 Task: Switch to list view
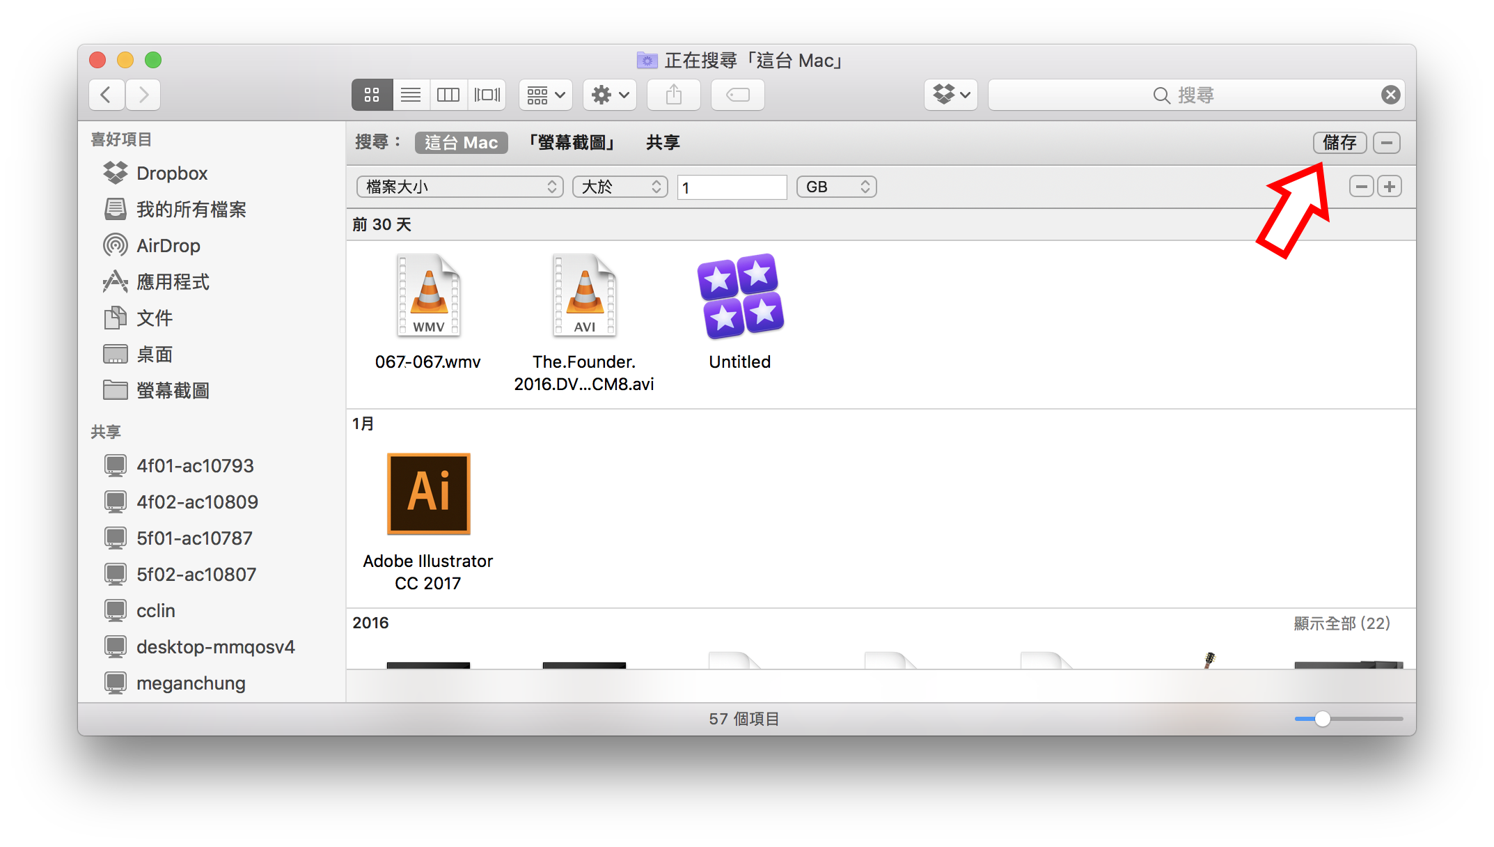[x=411, y=95]
